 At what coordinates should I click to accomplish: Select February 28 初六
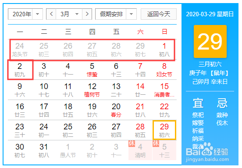[x=116, y=50]
